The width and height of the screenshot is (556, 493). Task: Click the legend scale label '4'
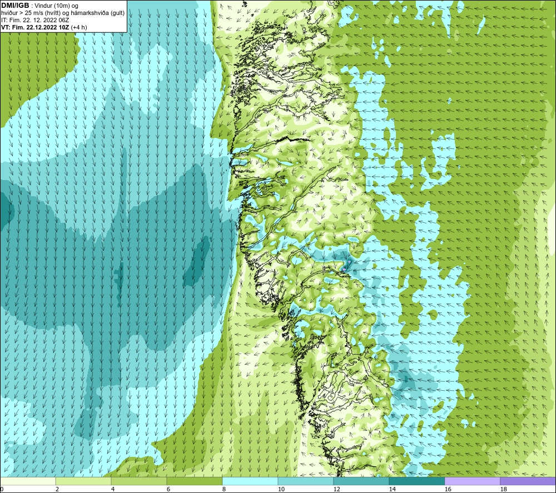point(113,490)
